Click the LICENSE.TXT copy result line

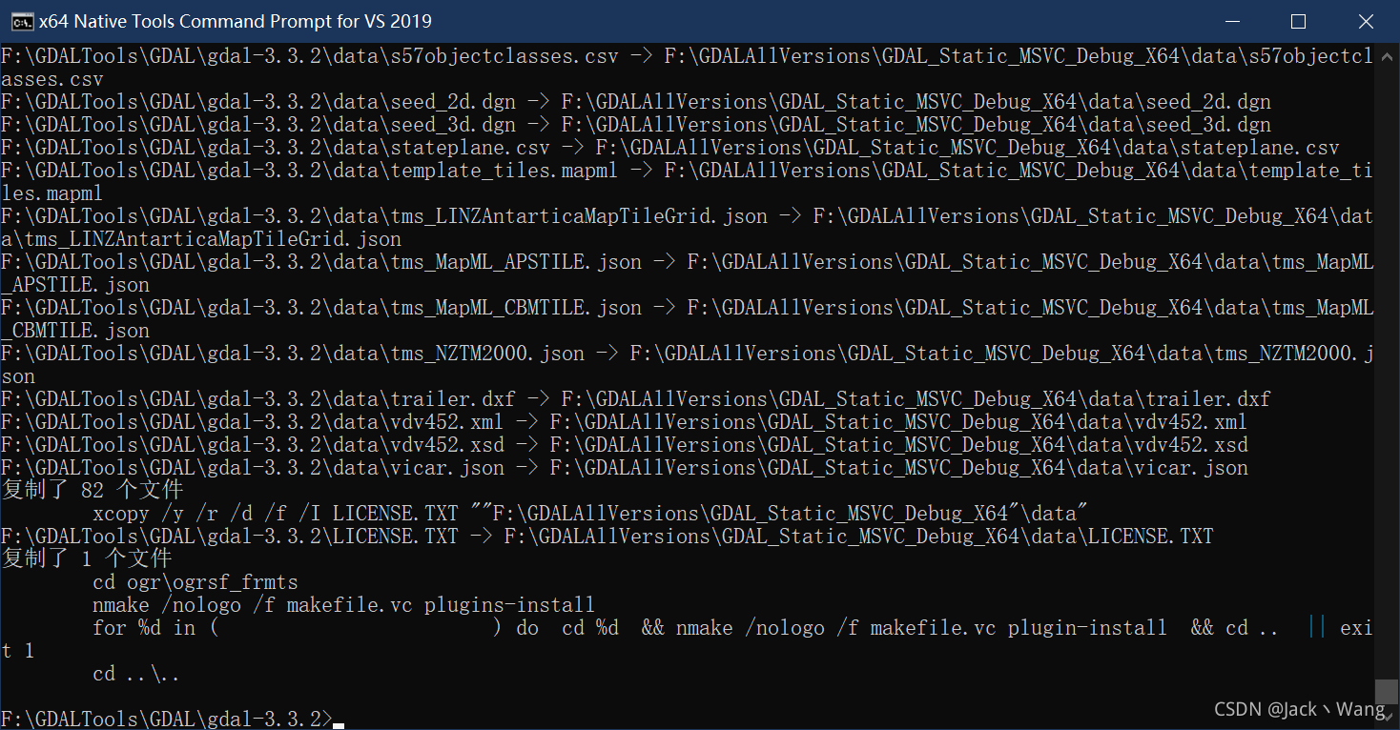pyautogui.click(x=607, y=537)
